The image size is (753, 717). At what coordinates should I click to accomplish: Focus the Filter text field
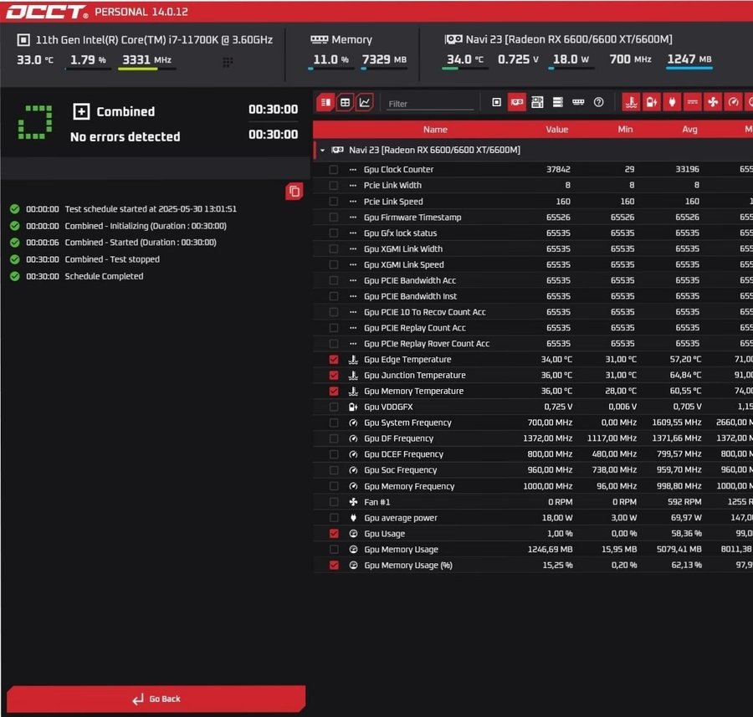[430, 103]
